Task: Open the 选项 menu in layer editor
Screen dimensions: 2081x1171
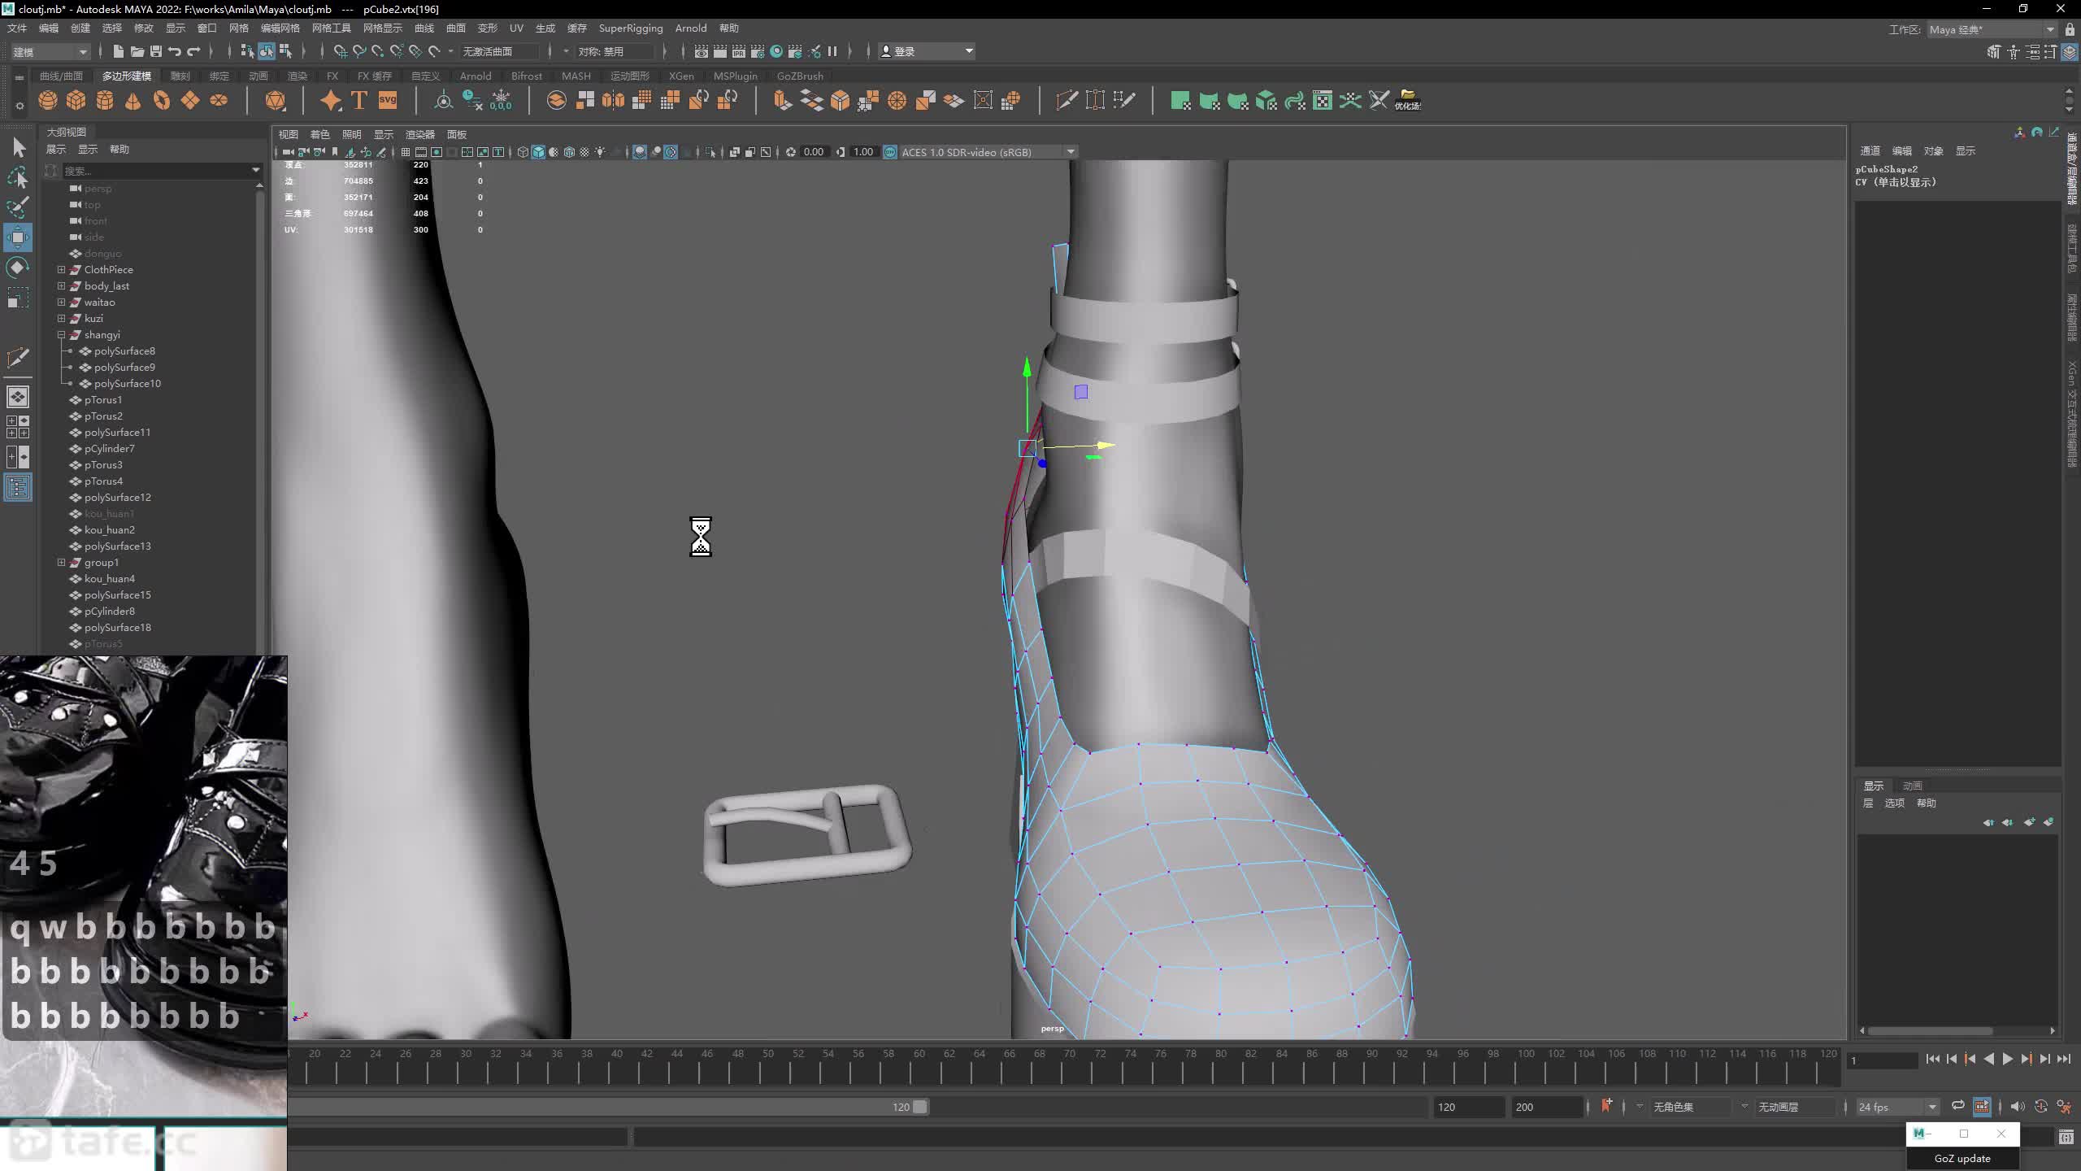Action: pos(1895,803)
